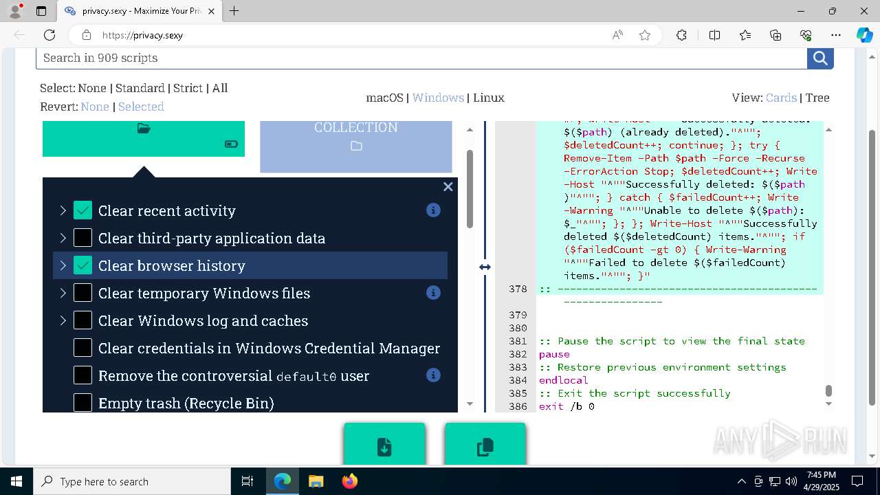Open favorites list icon
880x495 pixels.
745,35
